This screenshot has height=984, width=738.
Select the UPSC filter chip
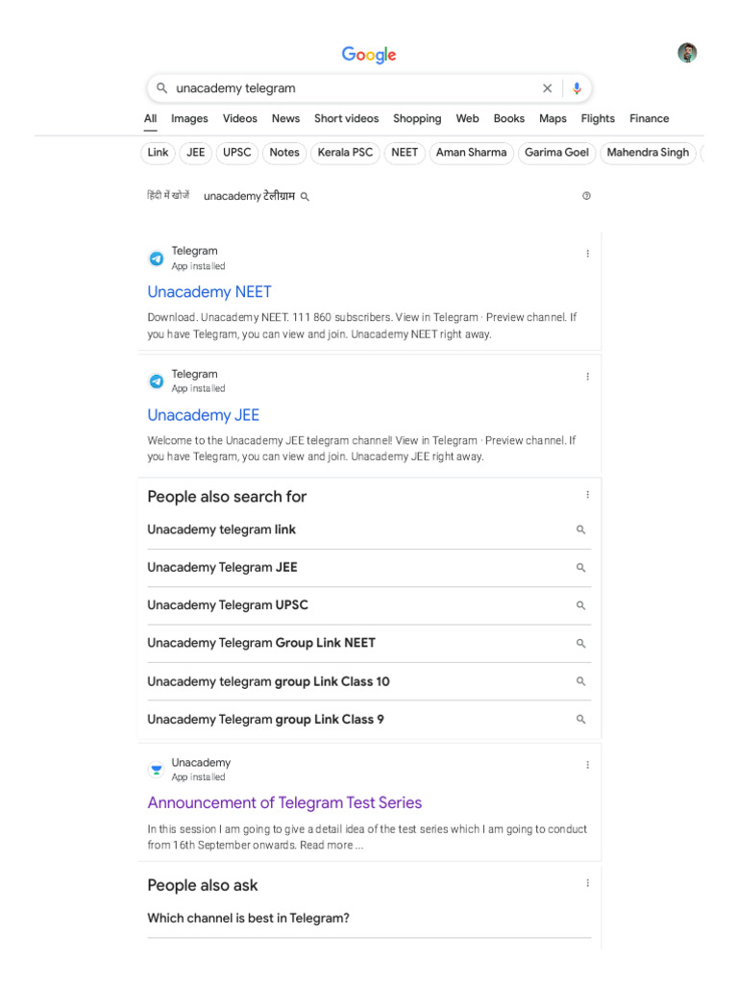(236, 153)
